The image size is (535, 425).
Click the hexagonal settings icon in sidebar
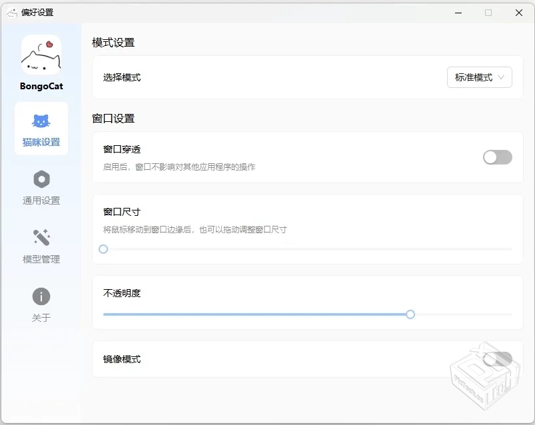42,179
